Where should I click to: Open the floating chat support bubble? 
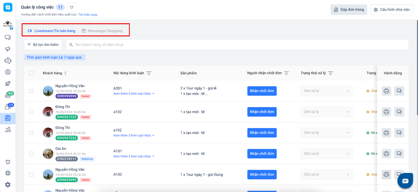point(405,181)
